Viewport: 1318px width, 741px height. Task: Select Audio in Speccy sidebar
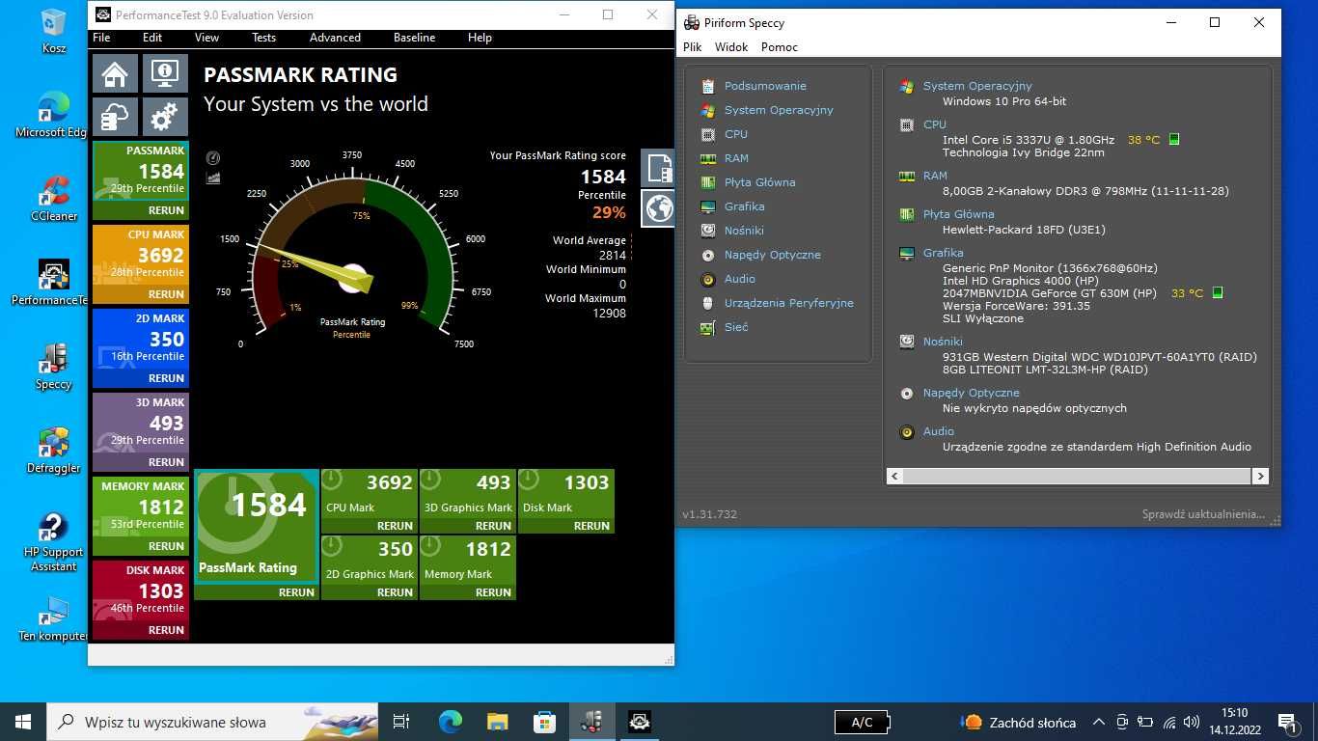pos(740,279)
